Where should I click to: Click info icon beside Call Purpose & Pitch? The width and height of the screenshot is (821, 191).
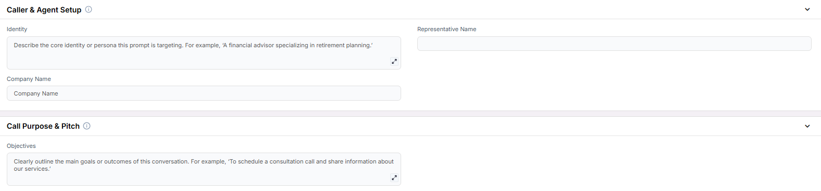click(x=87, y=126)
